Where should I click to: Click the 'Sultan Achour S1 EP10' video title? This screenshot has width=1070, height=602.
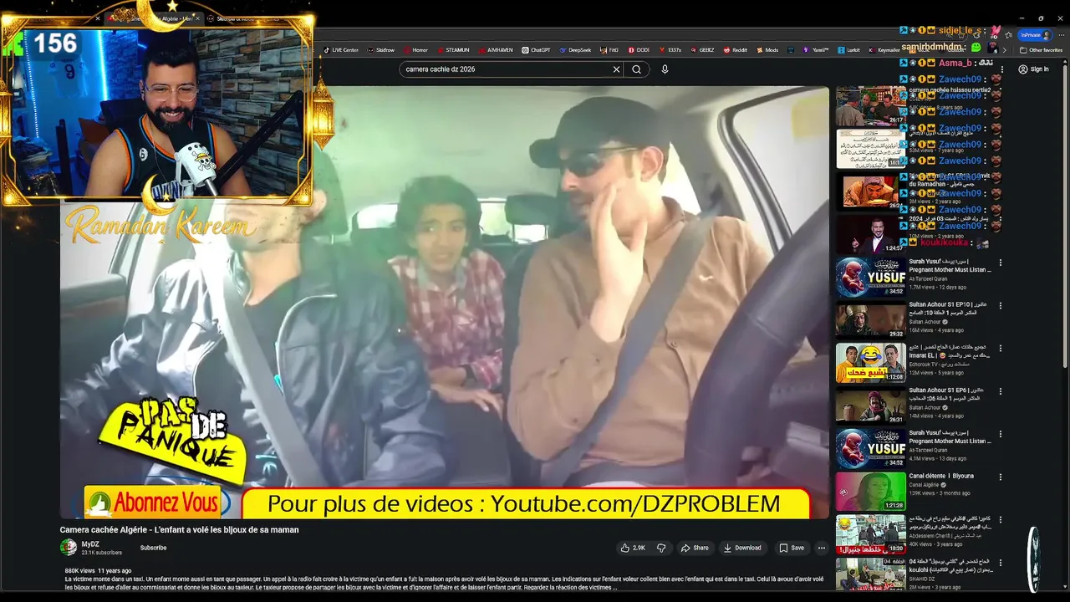(948, 309)
